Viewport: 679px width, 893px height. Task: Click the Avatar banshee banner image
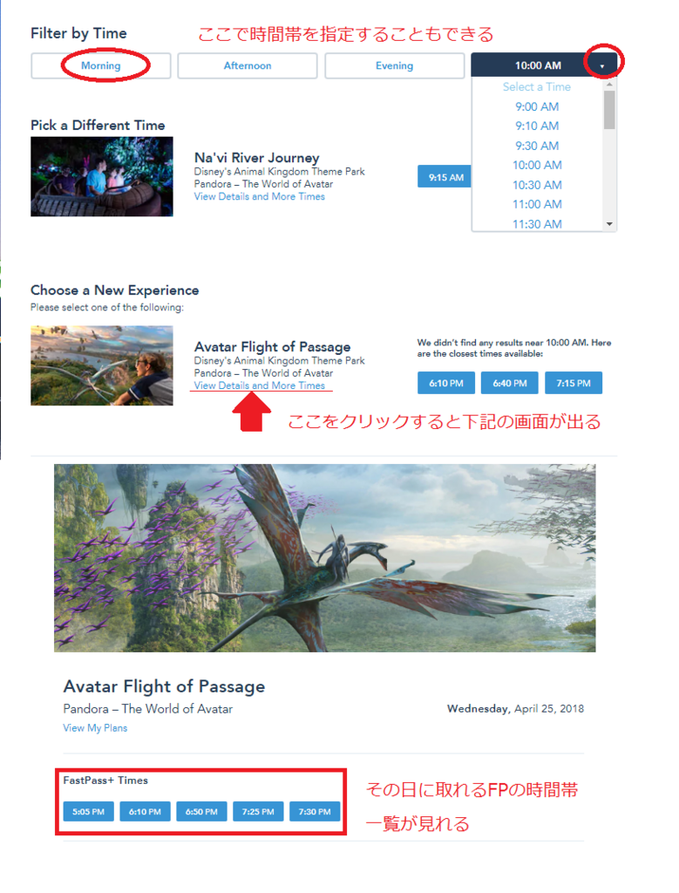pyautogui.click(x=325, y=558)
